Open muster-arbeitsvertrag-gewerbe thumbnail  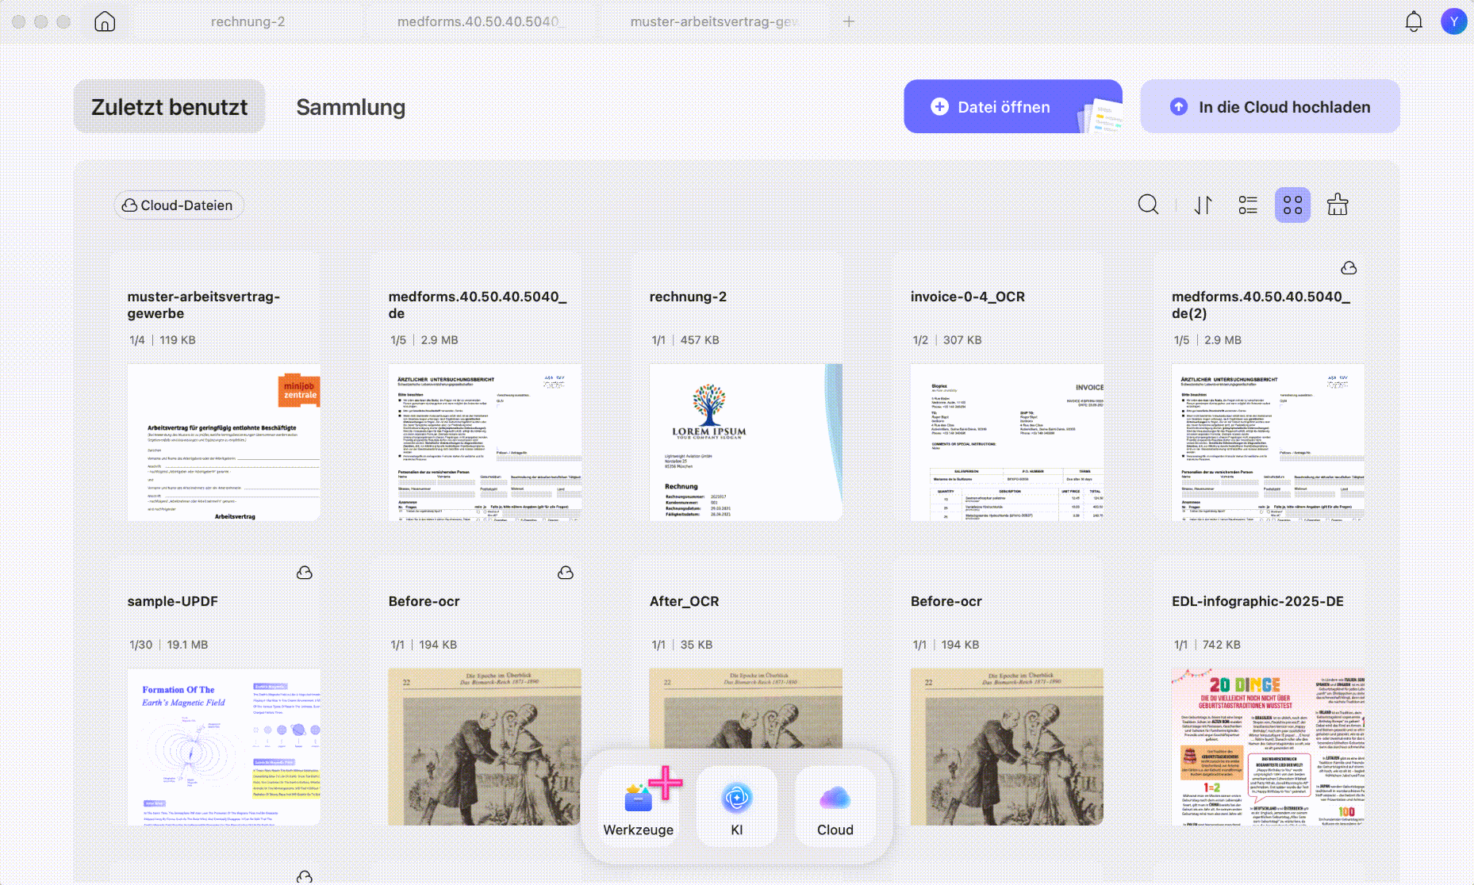click(224, 442)
